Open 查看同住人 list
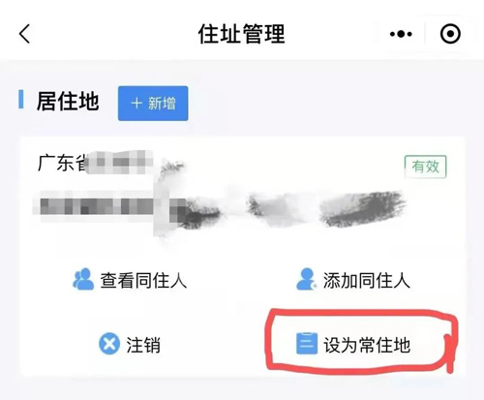Image resolution: width=484 pixels, height=400 pixels. 130,280
